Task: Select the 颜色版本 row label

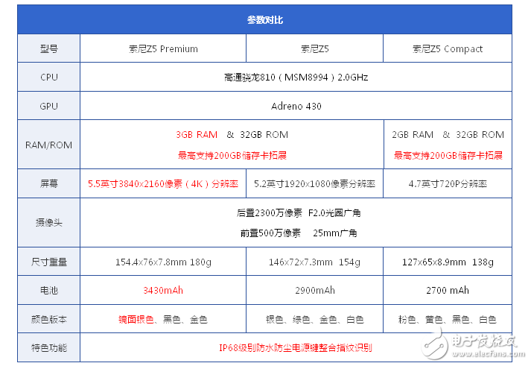Action: [48, 319]
